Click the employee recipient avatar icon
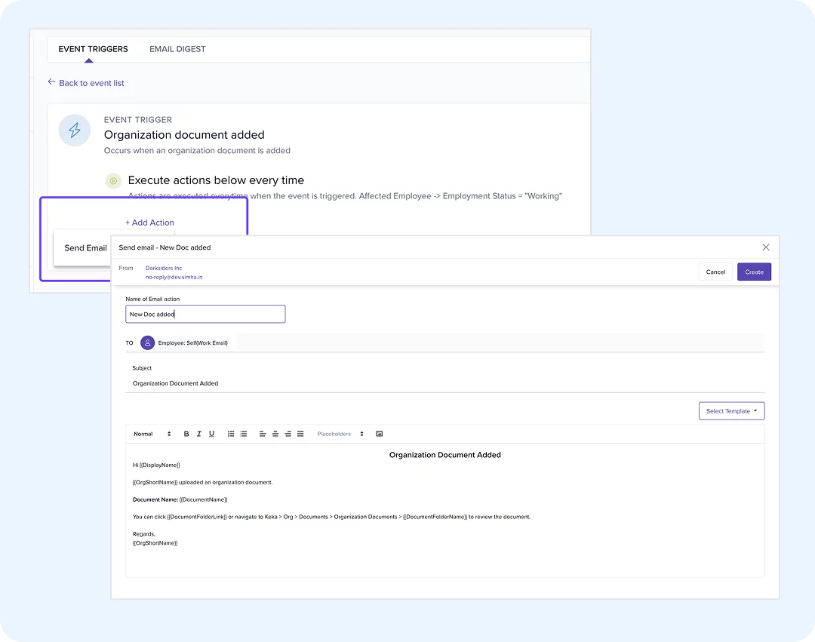This screenshot has height=642, width=815. tap(148, 343)
